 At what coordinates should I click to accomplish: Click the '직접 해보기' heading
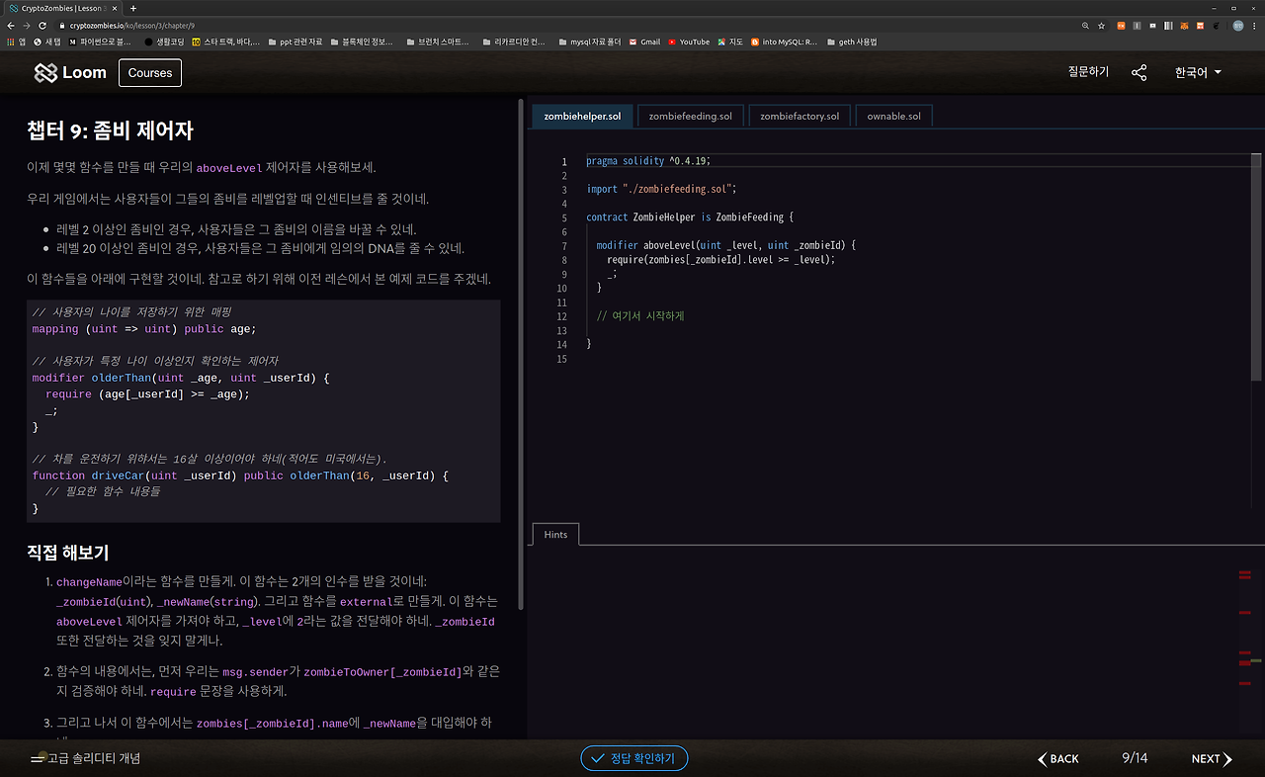(68, 553)
